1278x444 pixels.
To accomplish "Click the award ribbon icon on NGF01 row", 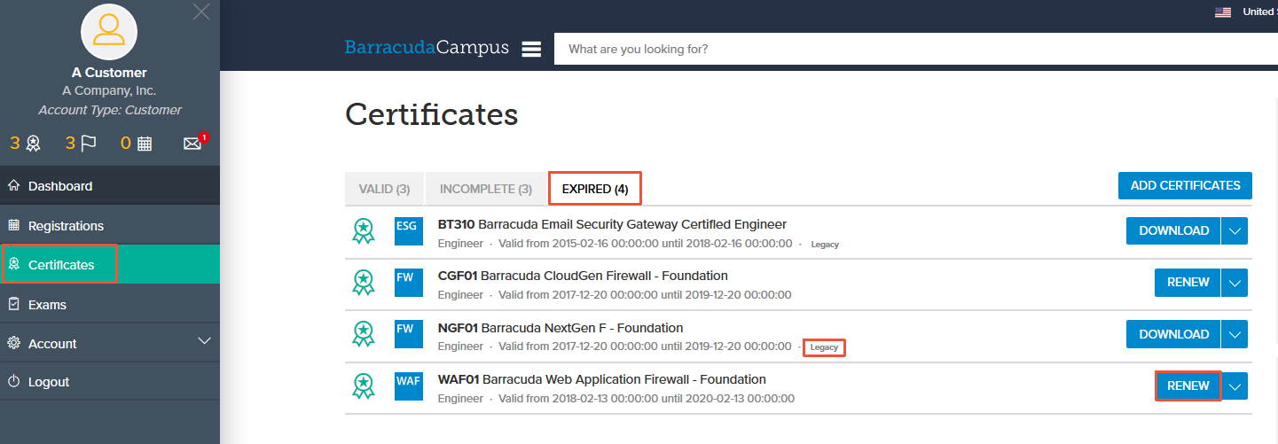I will click(x=364, y=334).
